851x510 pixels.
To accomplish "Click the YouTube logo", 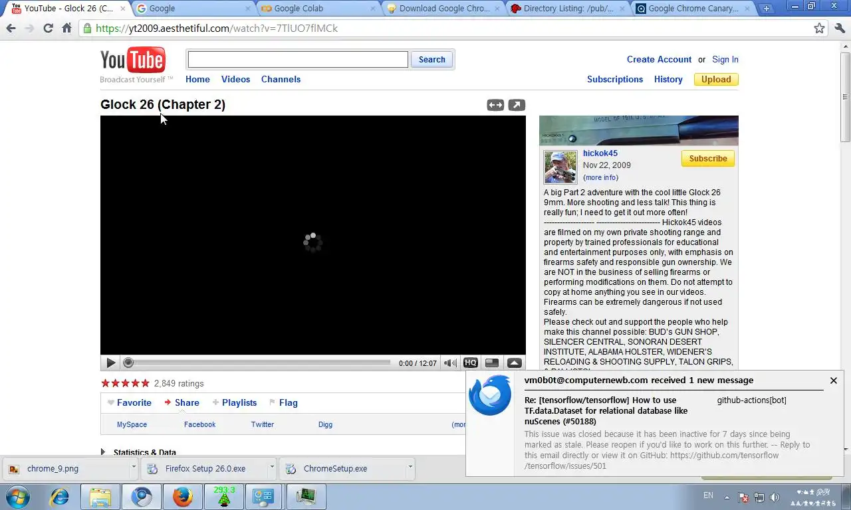I will pos(133,60).
